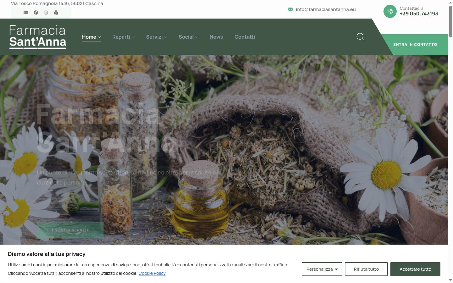Open the Personalizza cookie dropdown
This screenshot has height=283, width=453.
point(322,269)
